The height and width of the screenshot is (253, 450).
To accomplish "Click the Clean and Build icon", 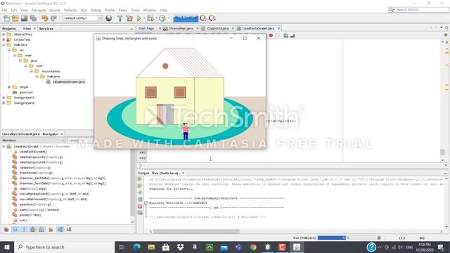I will 129,18.
